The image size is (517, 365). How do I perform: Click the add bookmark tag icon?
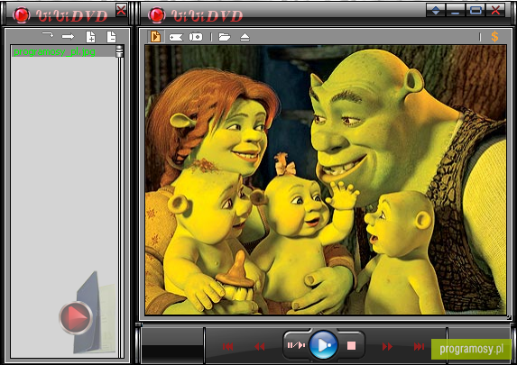coord(176,37)
